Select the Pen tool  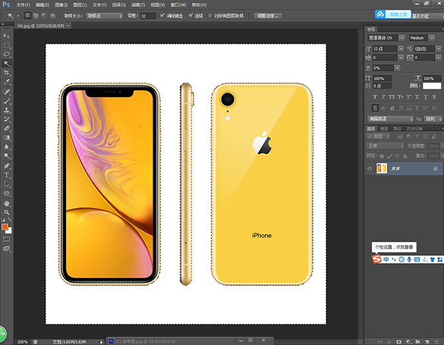click(6, 165)
